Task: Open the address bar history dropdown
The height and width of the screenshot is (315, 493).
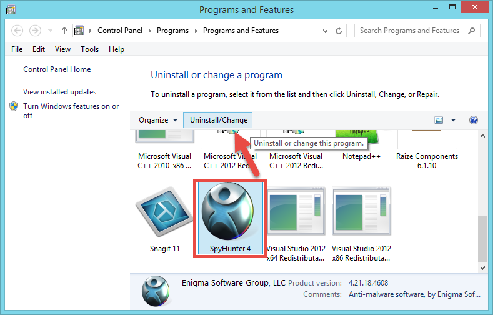Action: pyautogui.click(x=325, y=31)
